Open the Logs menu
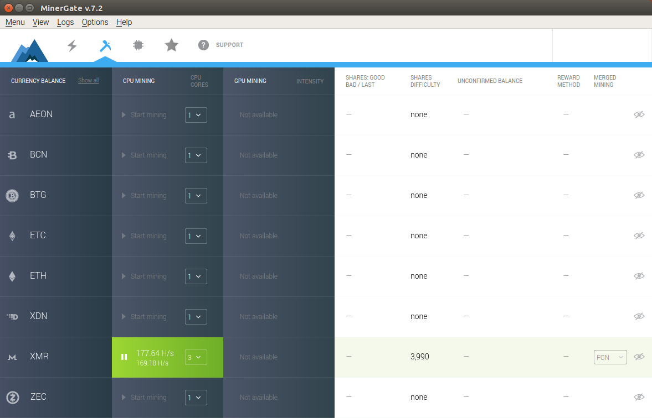Viewport: 652px width, 418px height. 65,22
